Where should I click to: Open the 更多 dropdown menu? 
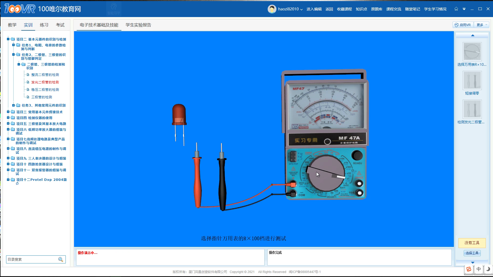click(x=482, y=25)
